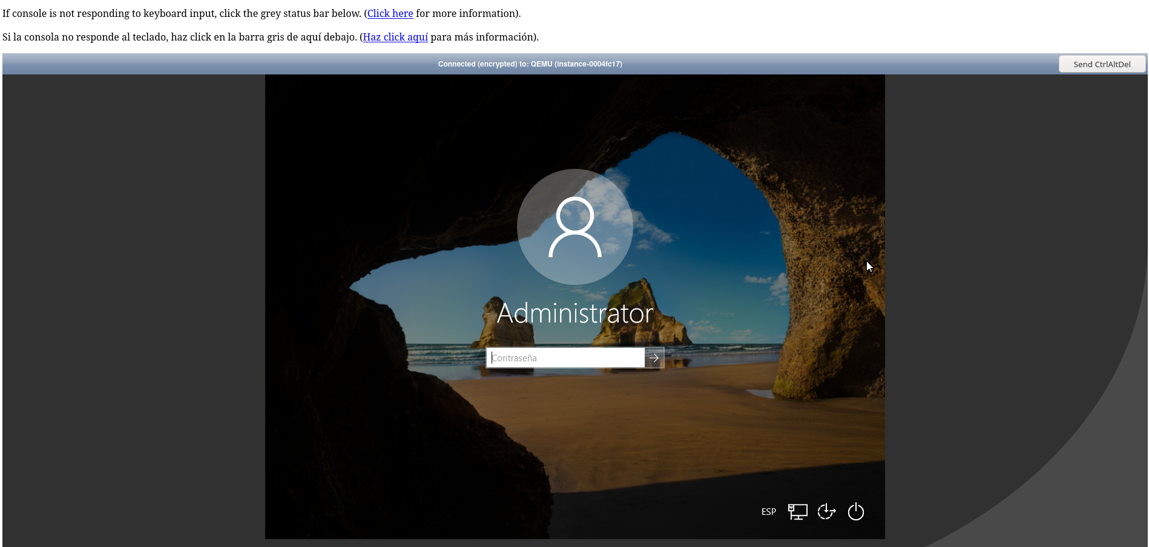Click the English console instruction text
1149x547 pixels.
182,13
